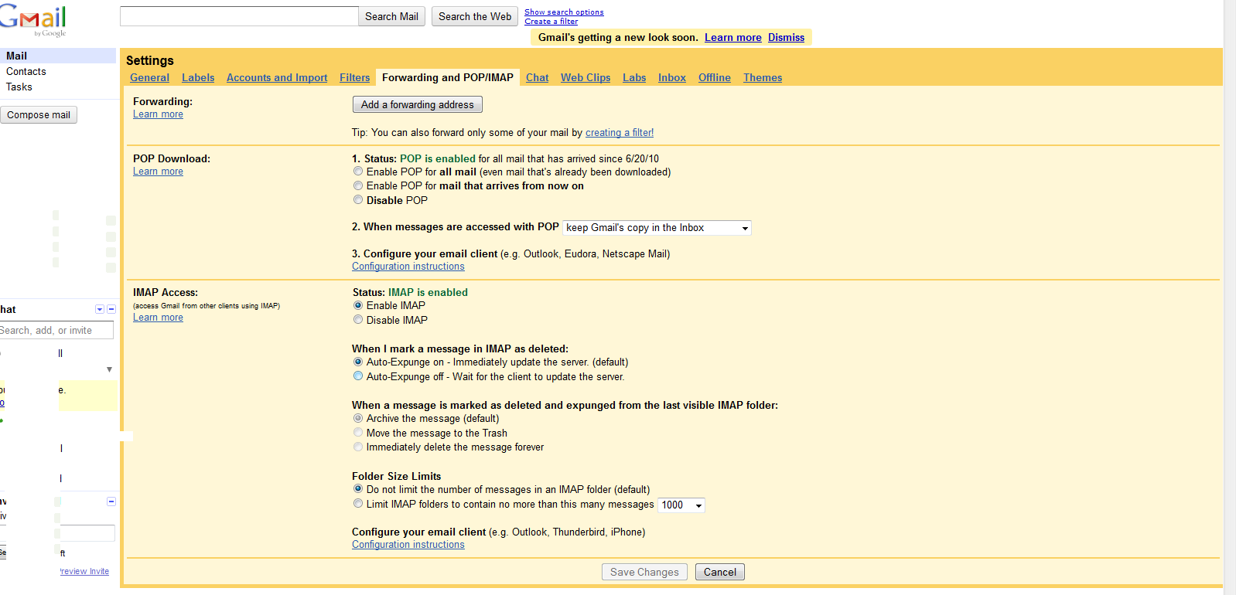Select the Disable POP option

(x=357, y=199)
